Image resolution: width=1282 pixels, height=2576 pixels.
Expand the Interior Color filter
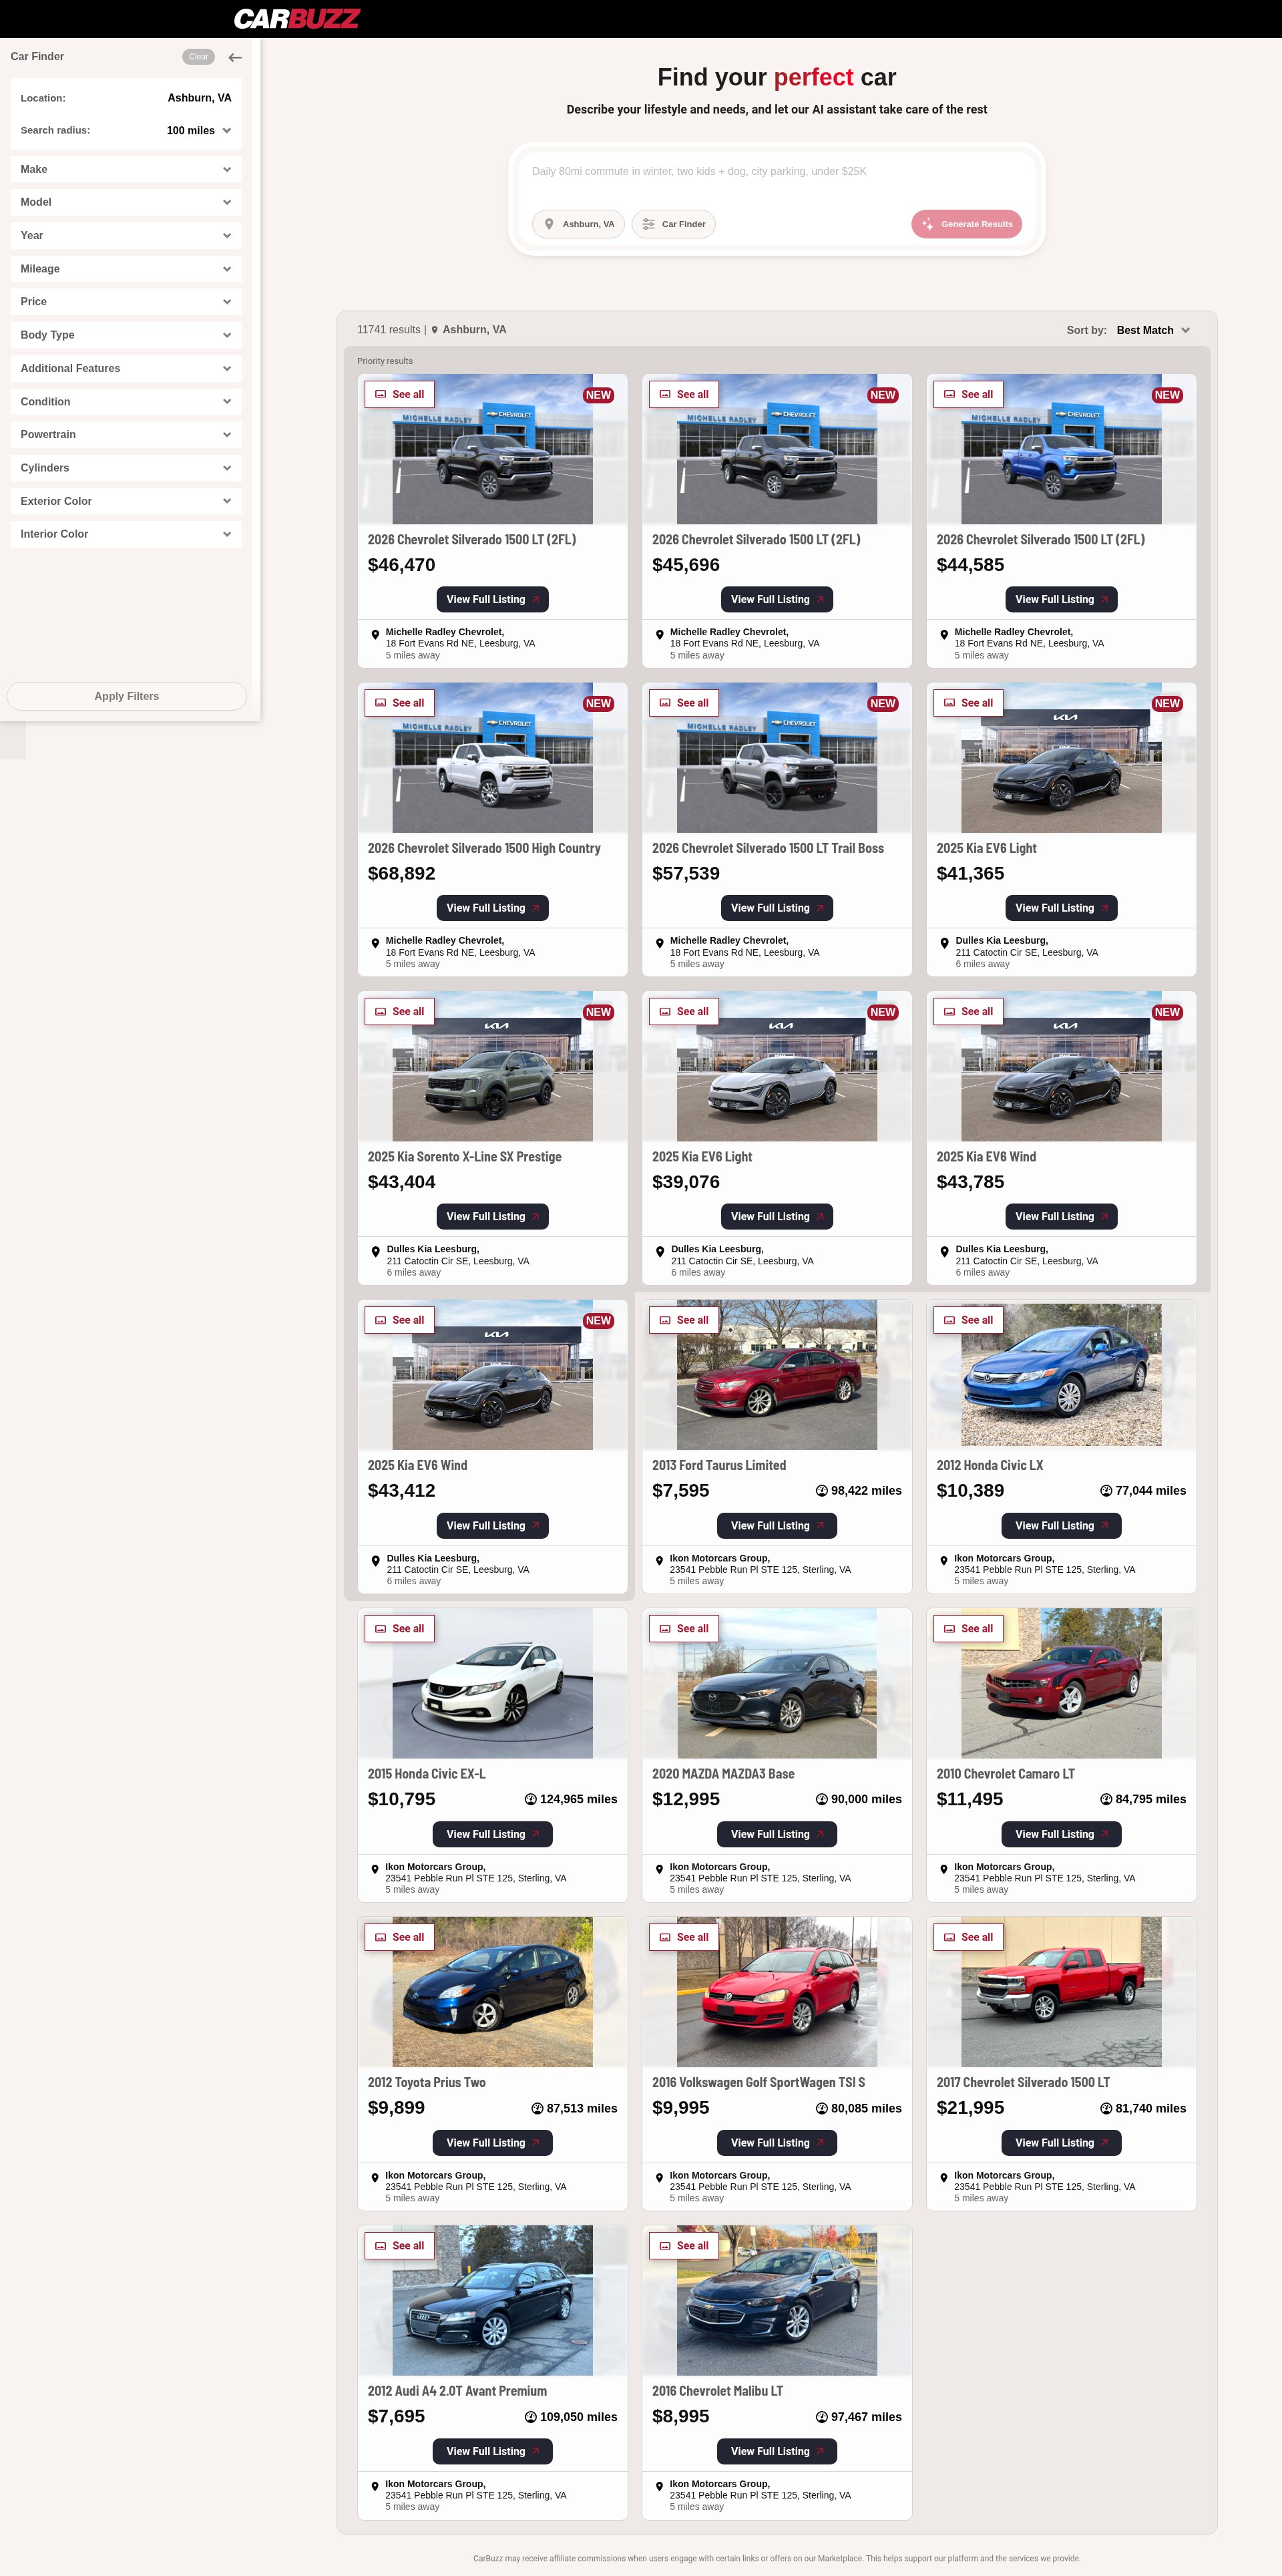coord(126,534)
